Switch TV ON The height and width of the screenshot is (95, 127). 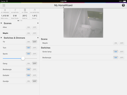tap(29, 42)
